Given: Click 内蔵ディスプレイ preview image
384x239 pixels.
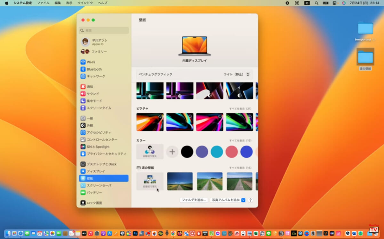Looking at the screenshot, I should pyautogui.click(x=195, y=46).
